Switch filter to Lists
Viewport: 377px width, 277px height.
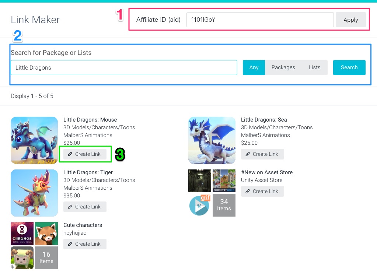click(314, 67)
